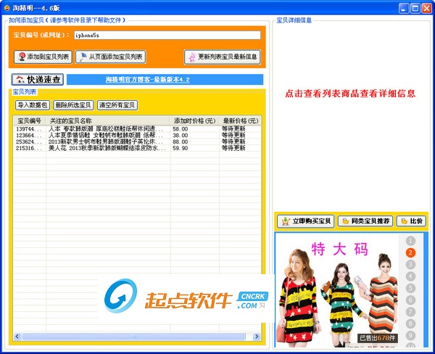Click 最新价格(元) column header
435x354 pixels.
240,120
